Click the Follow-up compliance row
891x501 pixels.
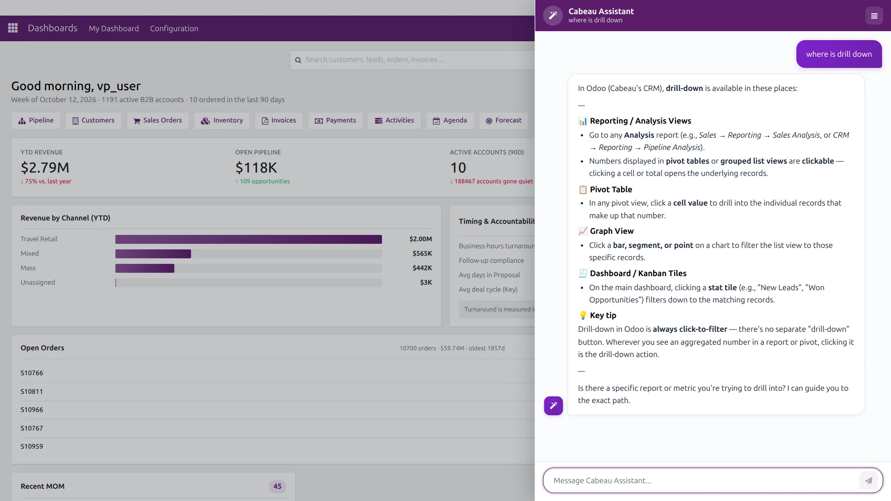[492, 261]
